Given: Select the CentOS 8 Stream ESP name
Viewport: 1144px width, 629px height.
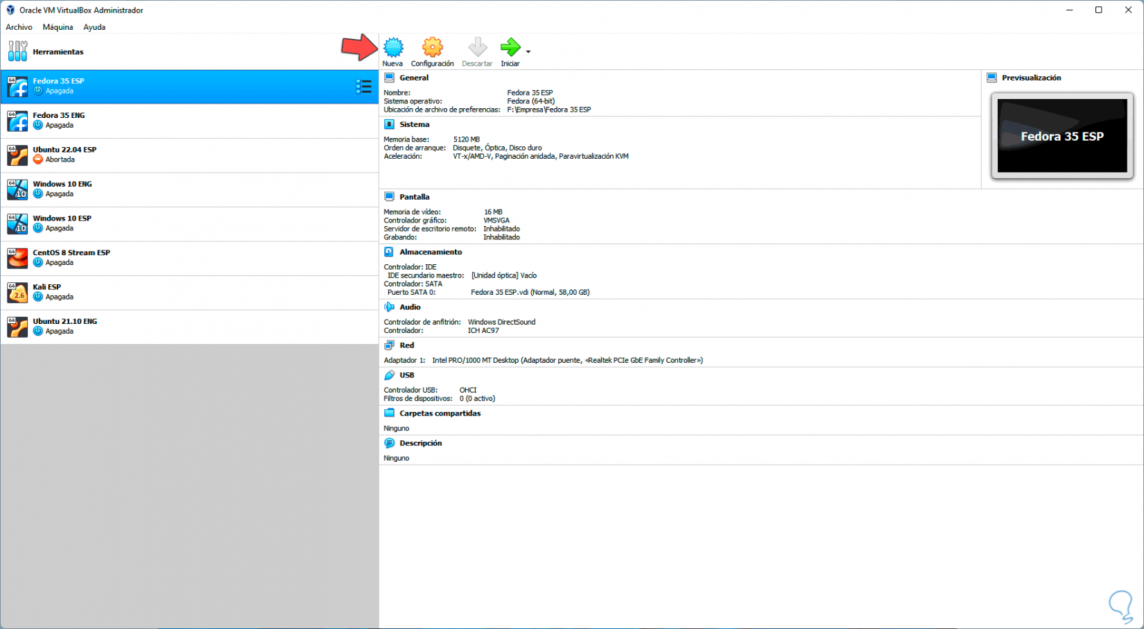Looking at the screenshot, I should point(71,253).
